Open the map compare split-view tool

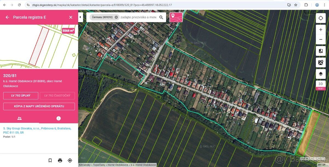click(321, 51)
